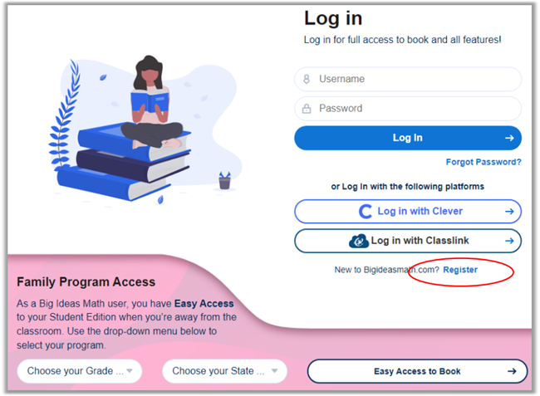The height and width of the screenshot is (396, 540).
Task: Focus the Username input field
Action: (408, 79)
